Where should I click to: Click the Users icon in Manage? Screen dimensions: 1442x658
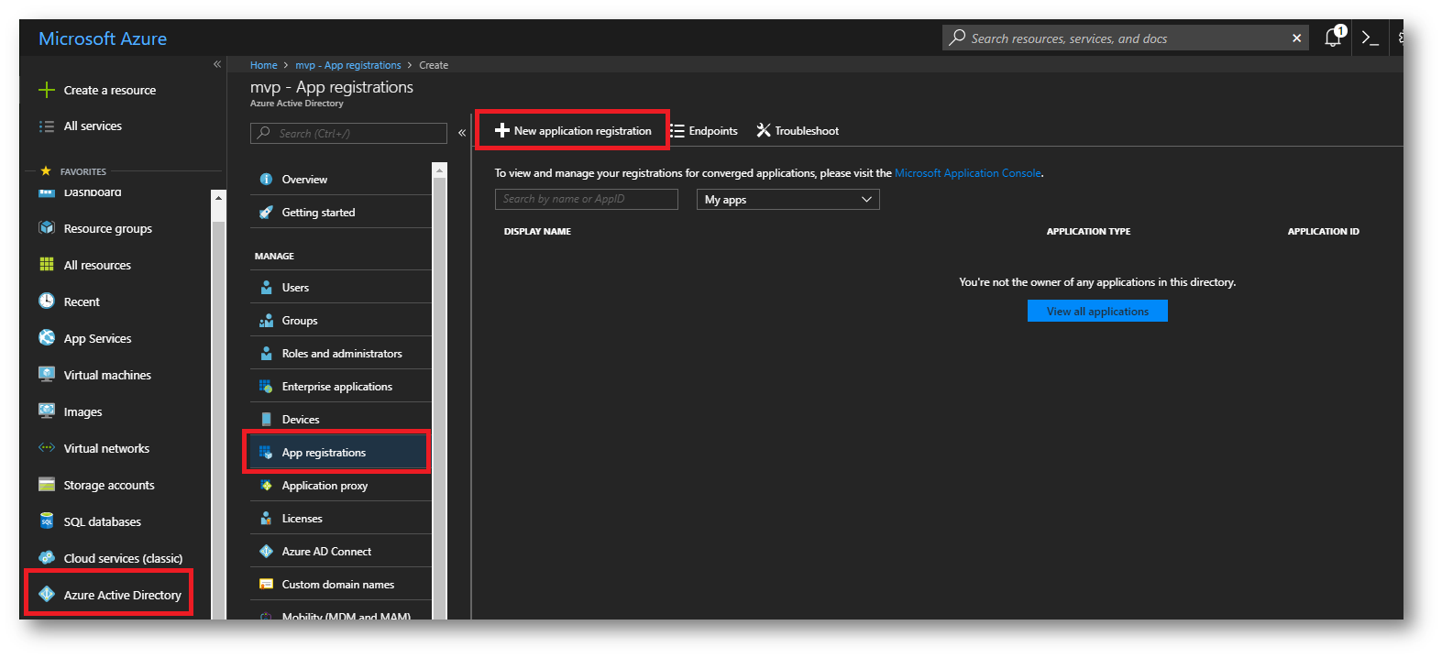266,288
